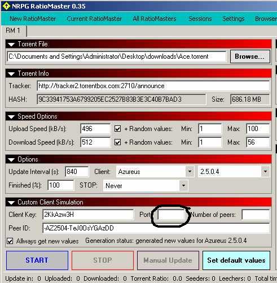Click the Update in status entry
The image size is (277, 283).
point(23,278)
